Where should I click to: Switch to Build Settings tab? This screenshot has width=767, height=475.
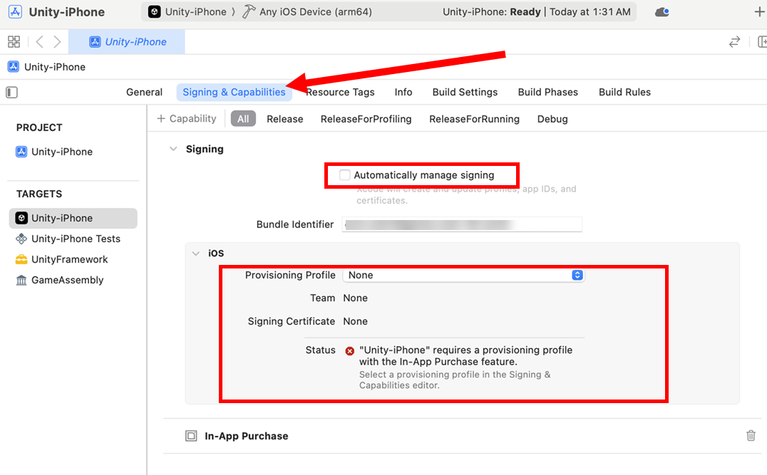tap(465, 93)
